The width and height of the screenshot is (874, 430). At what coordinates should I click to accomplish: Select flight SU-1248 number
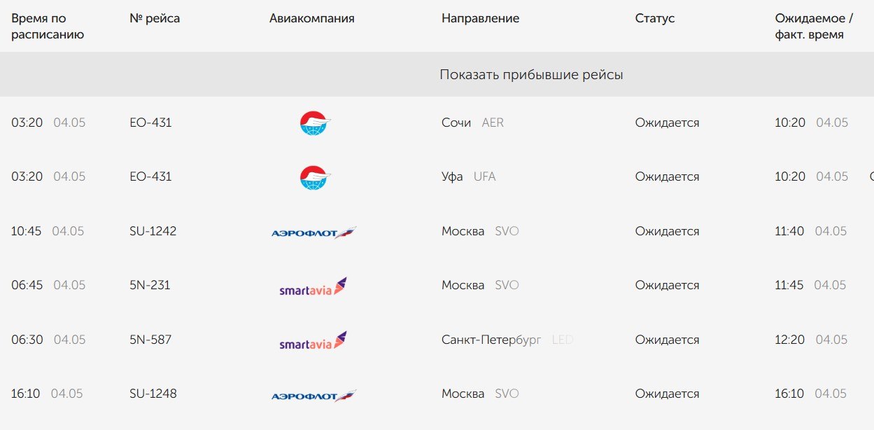coord(153,394)
